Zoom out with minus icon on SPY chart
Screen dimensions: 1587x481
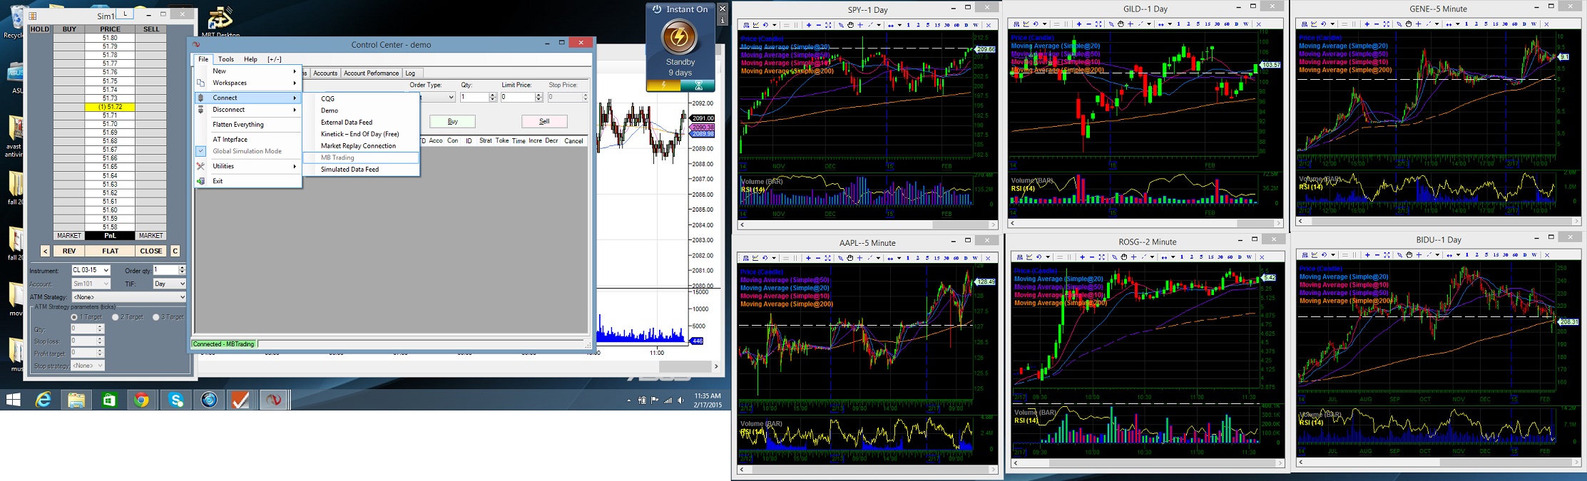(819, 25)
